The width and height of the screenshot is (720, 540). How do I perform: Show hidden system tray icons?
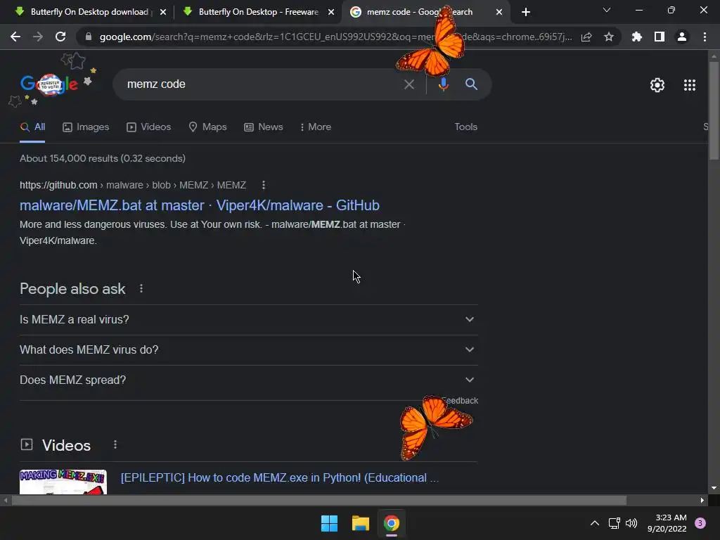click(595, 523)
